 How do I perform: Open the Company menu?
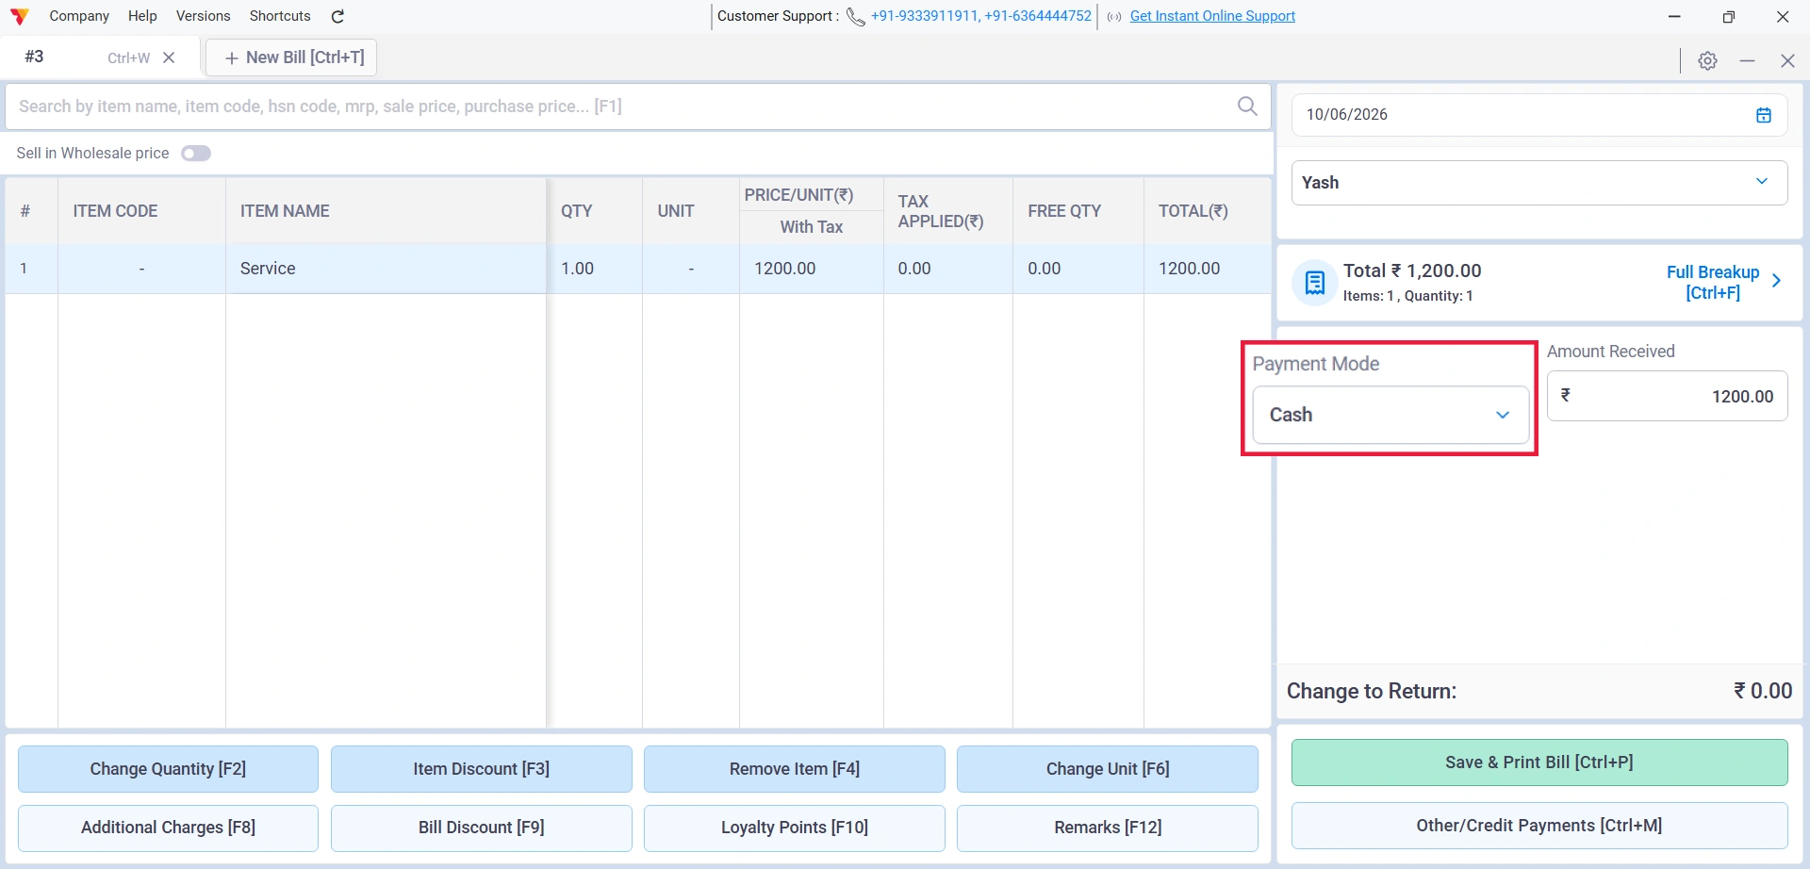pyautogui.click(x=79, y=16)
